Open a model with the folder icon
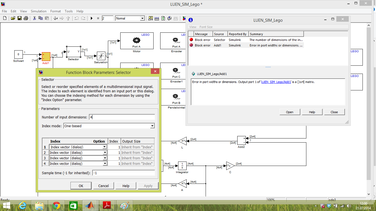376x211 pixels. coord(13,18)
